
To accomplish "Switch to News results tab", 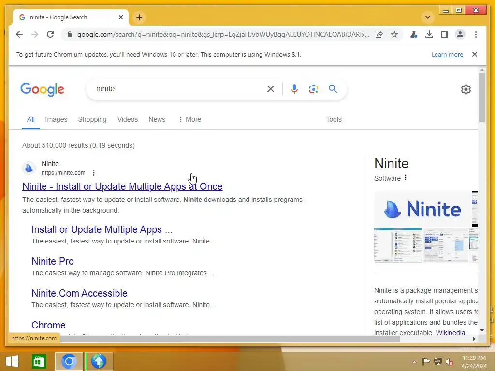I will coord(157,120).
